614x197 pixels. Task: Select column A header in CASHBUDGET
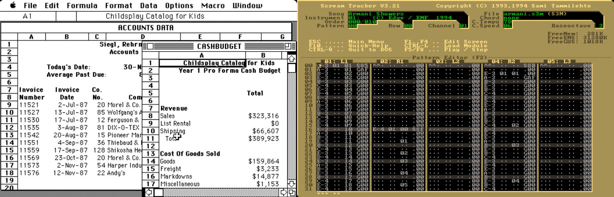coord(202,55)
